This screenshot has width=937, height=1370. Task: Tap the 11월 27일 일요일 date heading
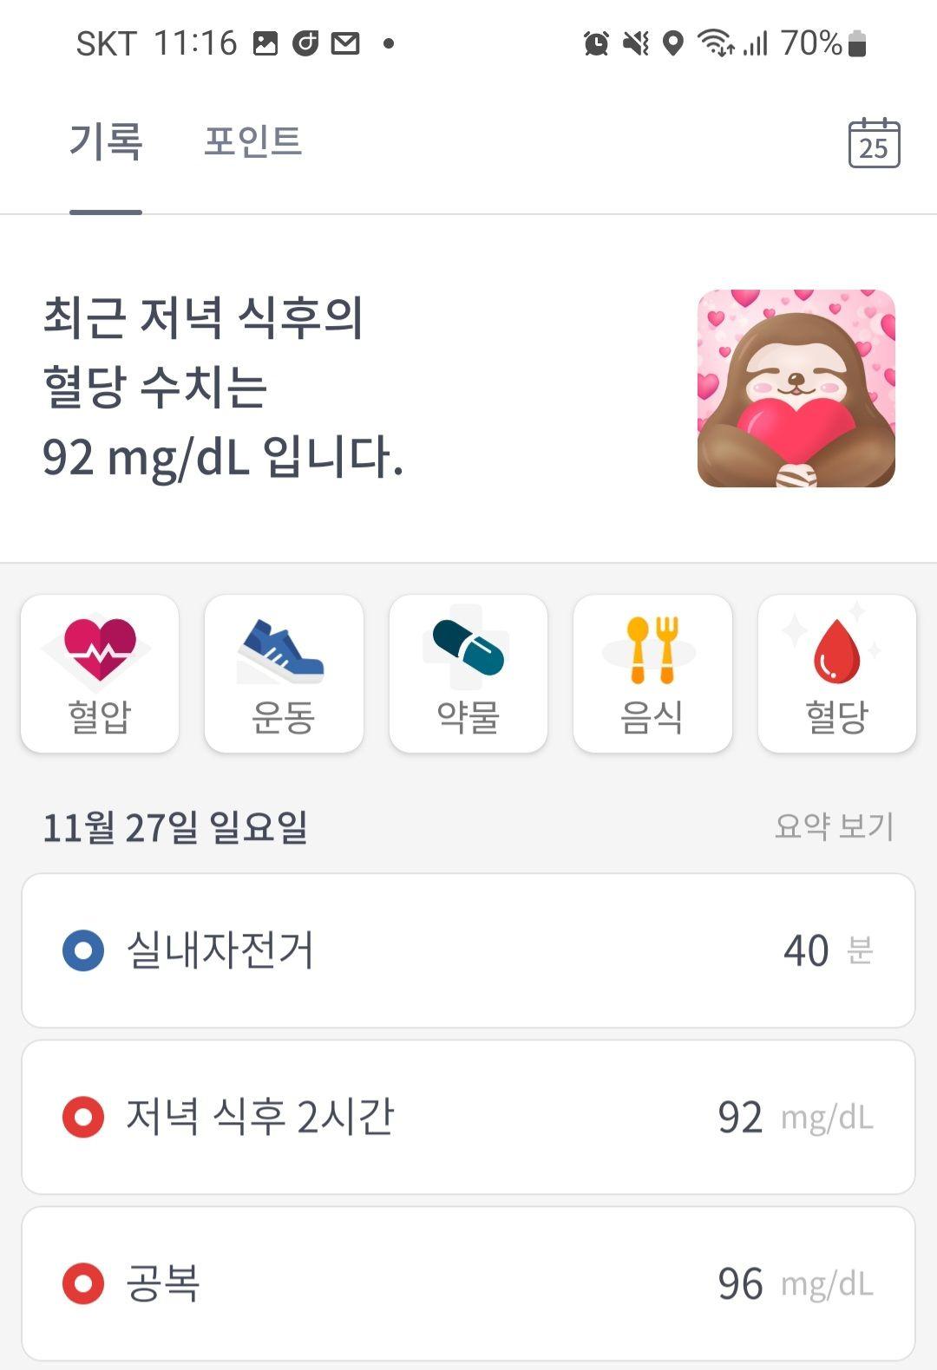coord(175,827)
